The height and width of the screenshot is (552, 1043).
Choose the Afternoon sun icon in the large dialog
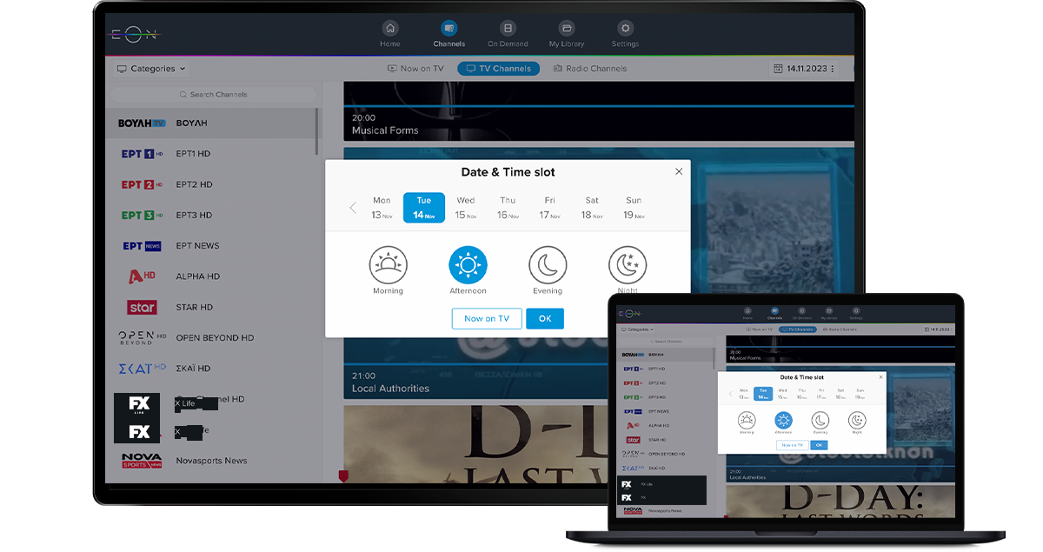click(x=468, y=265)
